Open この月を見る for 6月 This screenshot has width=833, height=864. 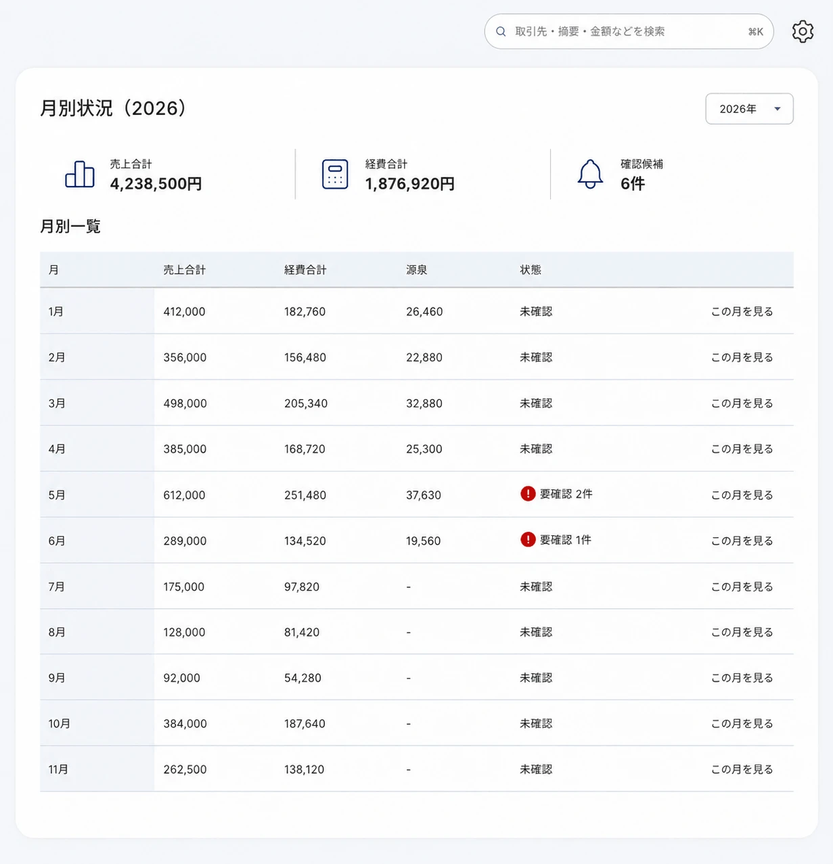(x=742, y=541)
